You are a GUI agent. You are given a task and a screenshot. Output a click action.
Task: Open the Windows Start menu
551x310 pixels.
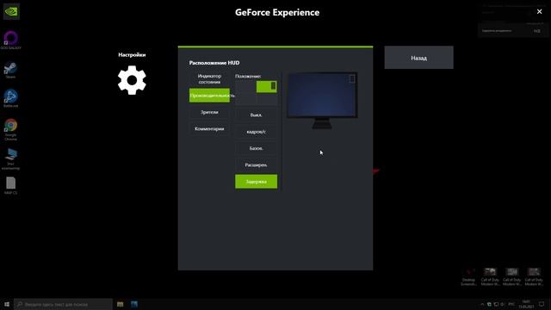pyautogui.click(x=7, y=304)
